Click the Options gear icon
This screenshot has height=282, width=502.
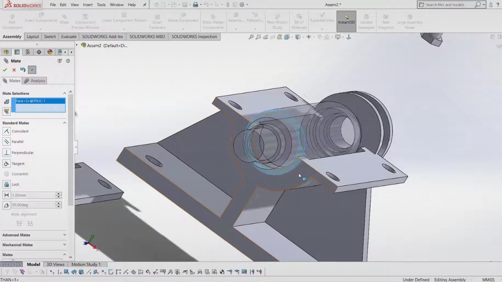(242, 5)
